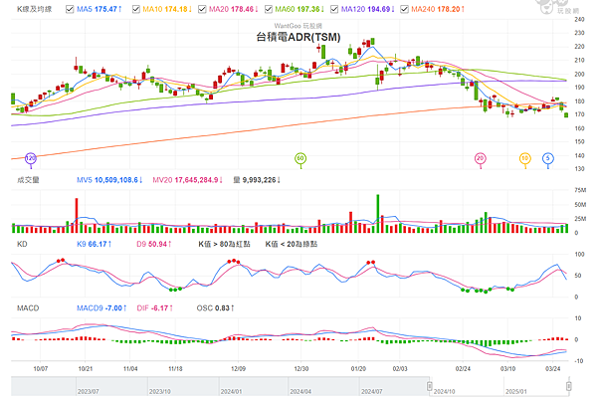
Task: Select the pink 20 period marker pin
Action: 481,159
